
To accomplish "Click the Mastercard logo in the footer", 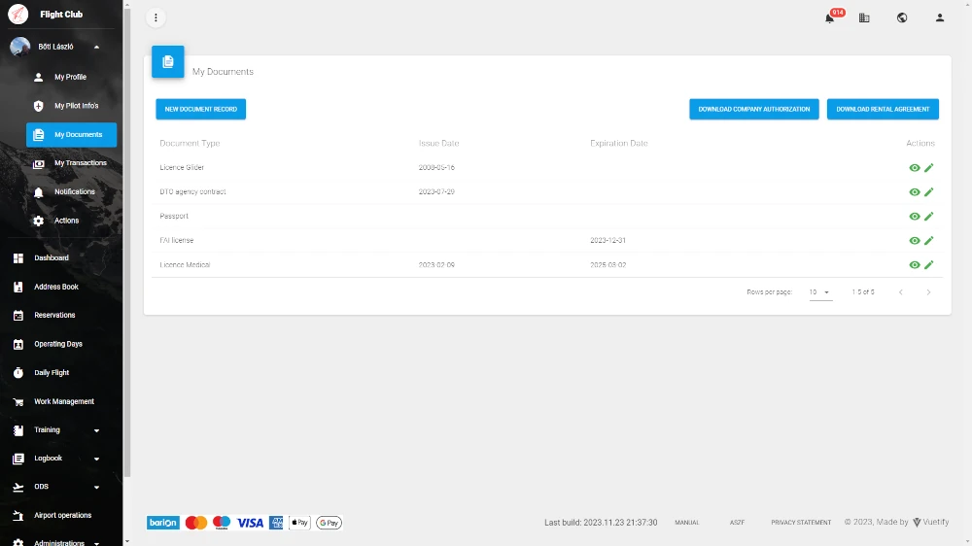I will (196, 523).
